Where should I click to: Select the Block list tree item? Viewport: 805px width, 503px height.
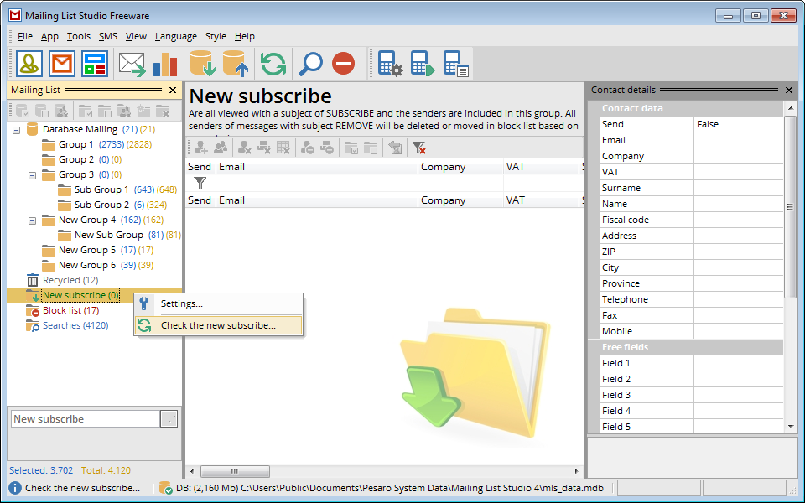70,310
